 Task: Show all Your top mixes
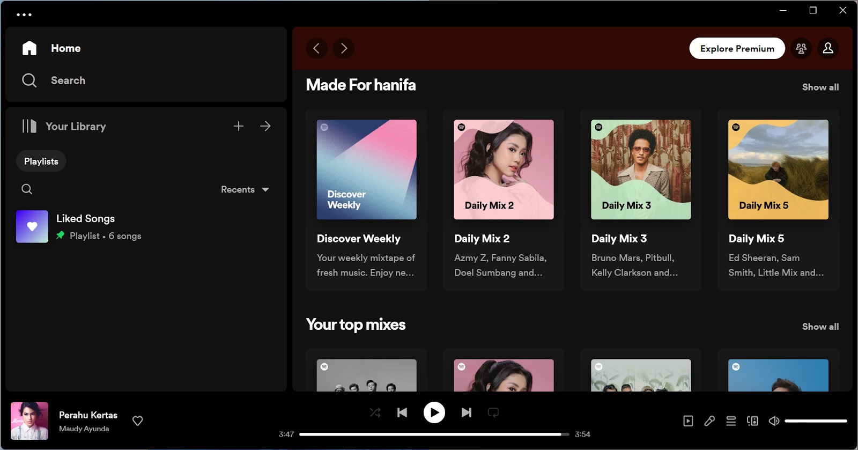pos(820,327)
